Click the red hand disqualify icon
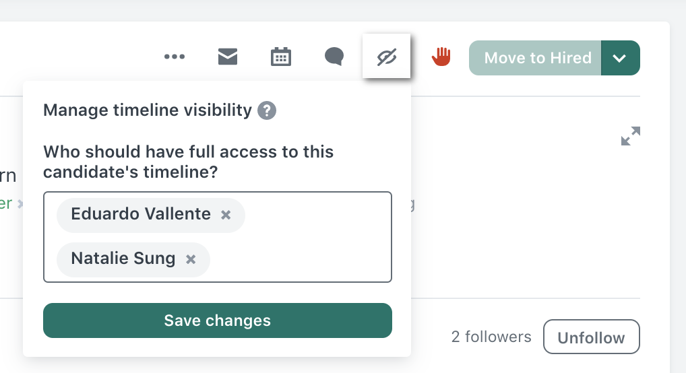The image size is (686, 373). pos(441,57)
